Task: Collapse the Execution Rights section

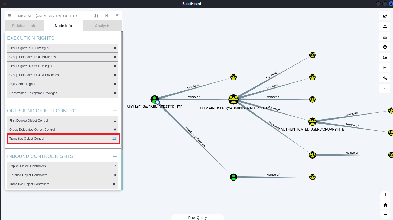Action: pyautogui.click(x=115, y=38)
